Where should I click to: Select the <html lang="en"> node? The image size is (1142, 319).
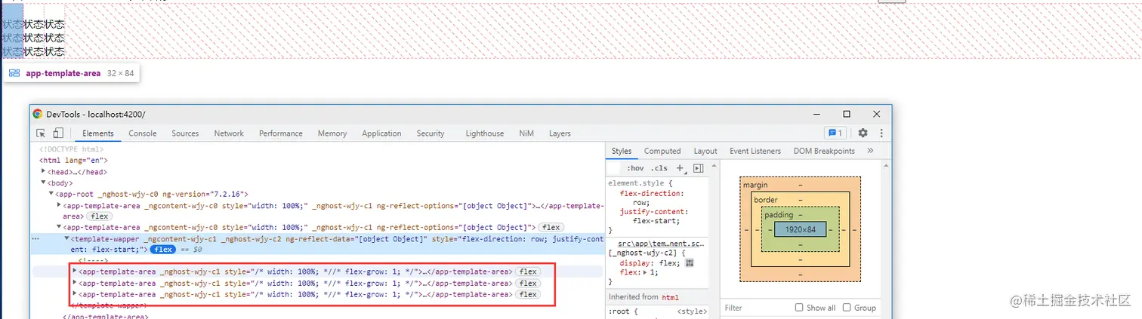(x=74, y=161)
